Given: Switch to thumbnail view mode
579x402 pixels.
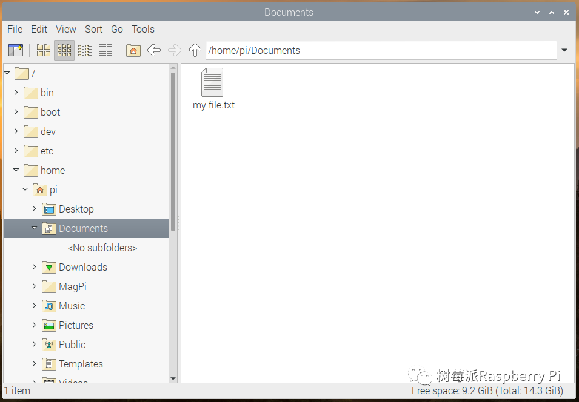Looking at the screenshot, I should click(64, 50).
